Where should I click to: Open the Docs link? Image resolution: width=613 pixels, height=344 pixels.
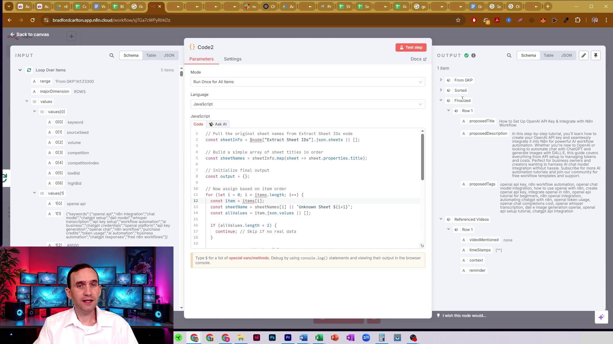418,59
